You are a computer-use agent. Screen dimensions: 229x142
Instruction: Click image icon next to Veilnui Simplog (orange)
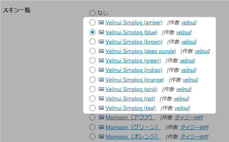(101, 80)
